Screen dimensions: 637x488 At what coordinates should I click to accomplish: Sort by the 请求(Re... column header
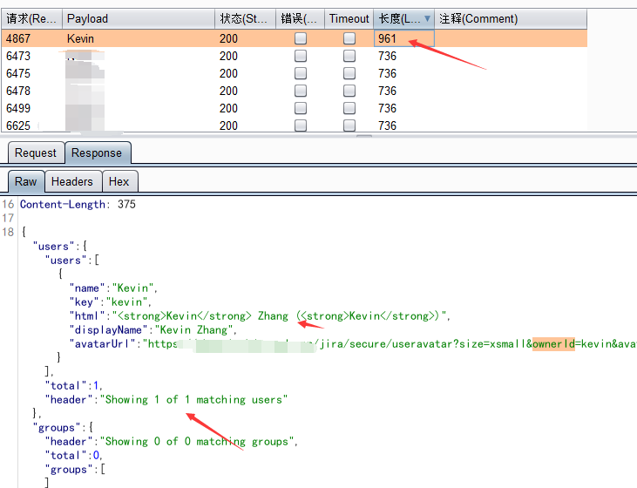coord(31,18)
